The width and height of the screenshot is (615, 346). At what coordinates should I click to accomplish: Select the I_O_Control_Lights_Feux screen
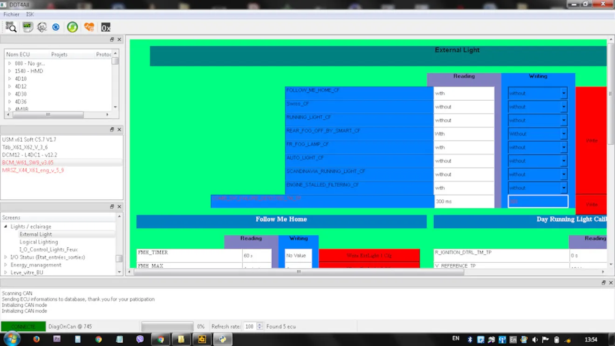click(x=48, y=250)
